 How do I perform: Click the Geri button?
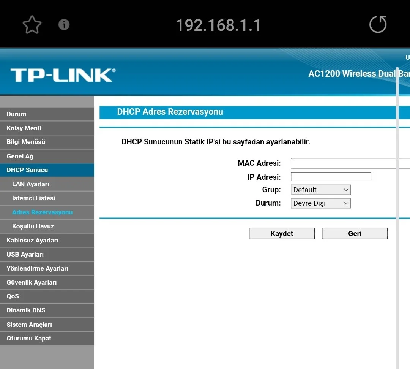coord(355,233)
